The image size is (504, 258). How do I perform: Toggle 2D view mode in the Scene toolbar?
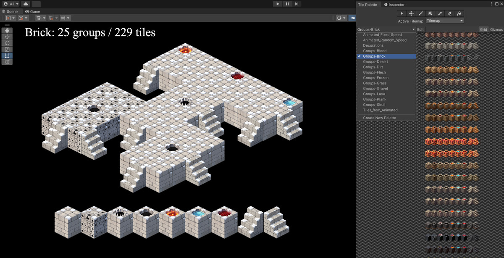click(353, 18)
